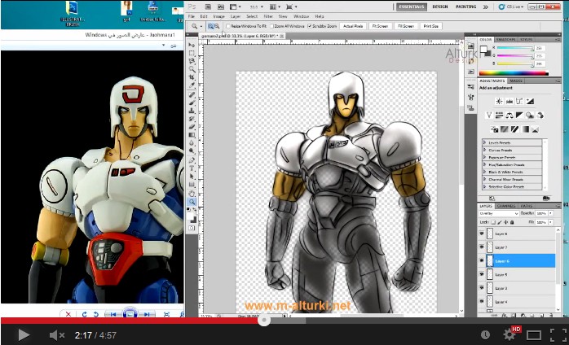The image size is (569, 345).
Task: Hide Layer 4 with its eye icon
Action: (x=482, y=302)
